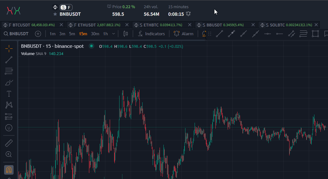The width and height of the screenshot is (328, 179).
Task: Select the callout comment tool
Action: pyautogui.click(x=326, y=34)
